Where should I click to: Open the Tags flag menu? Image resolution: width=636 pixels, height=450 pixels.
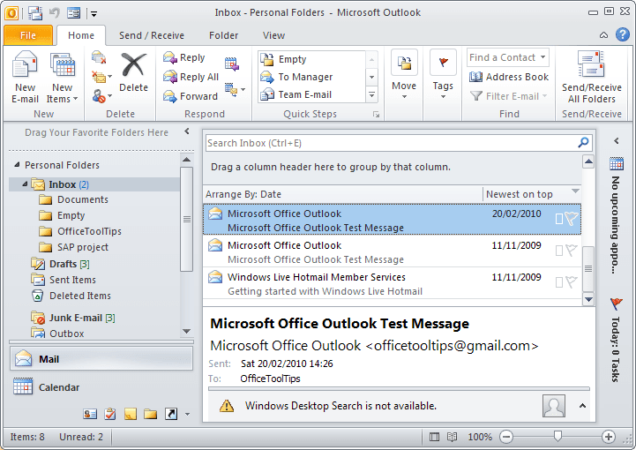pos(443,75)
